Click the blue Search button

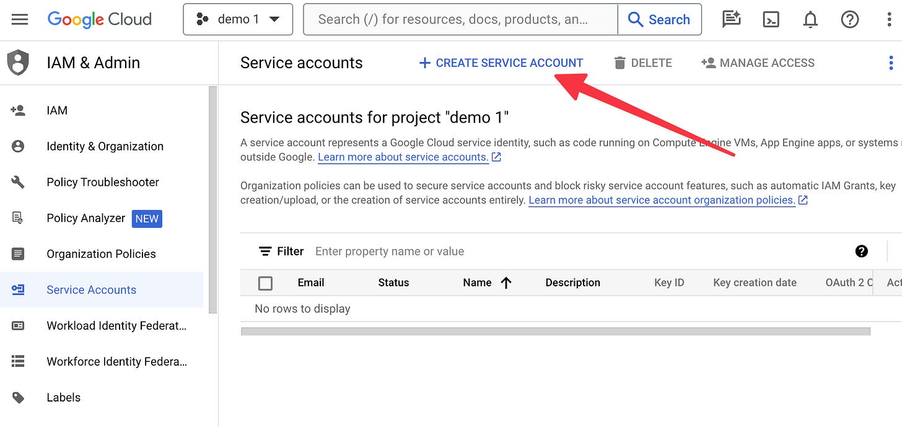659,20
